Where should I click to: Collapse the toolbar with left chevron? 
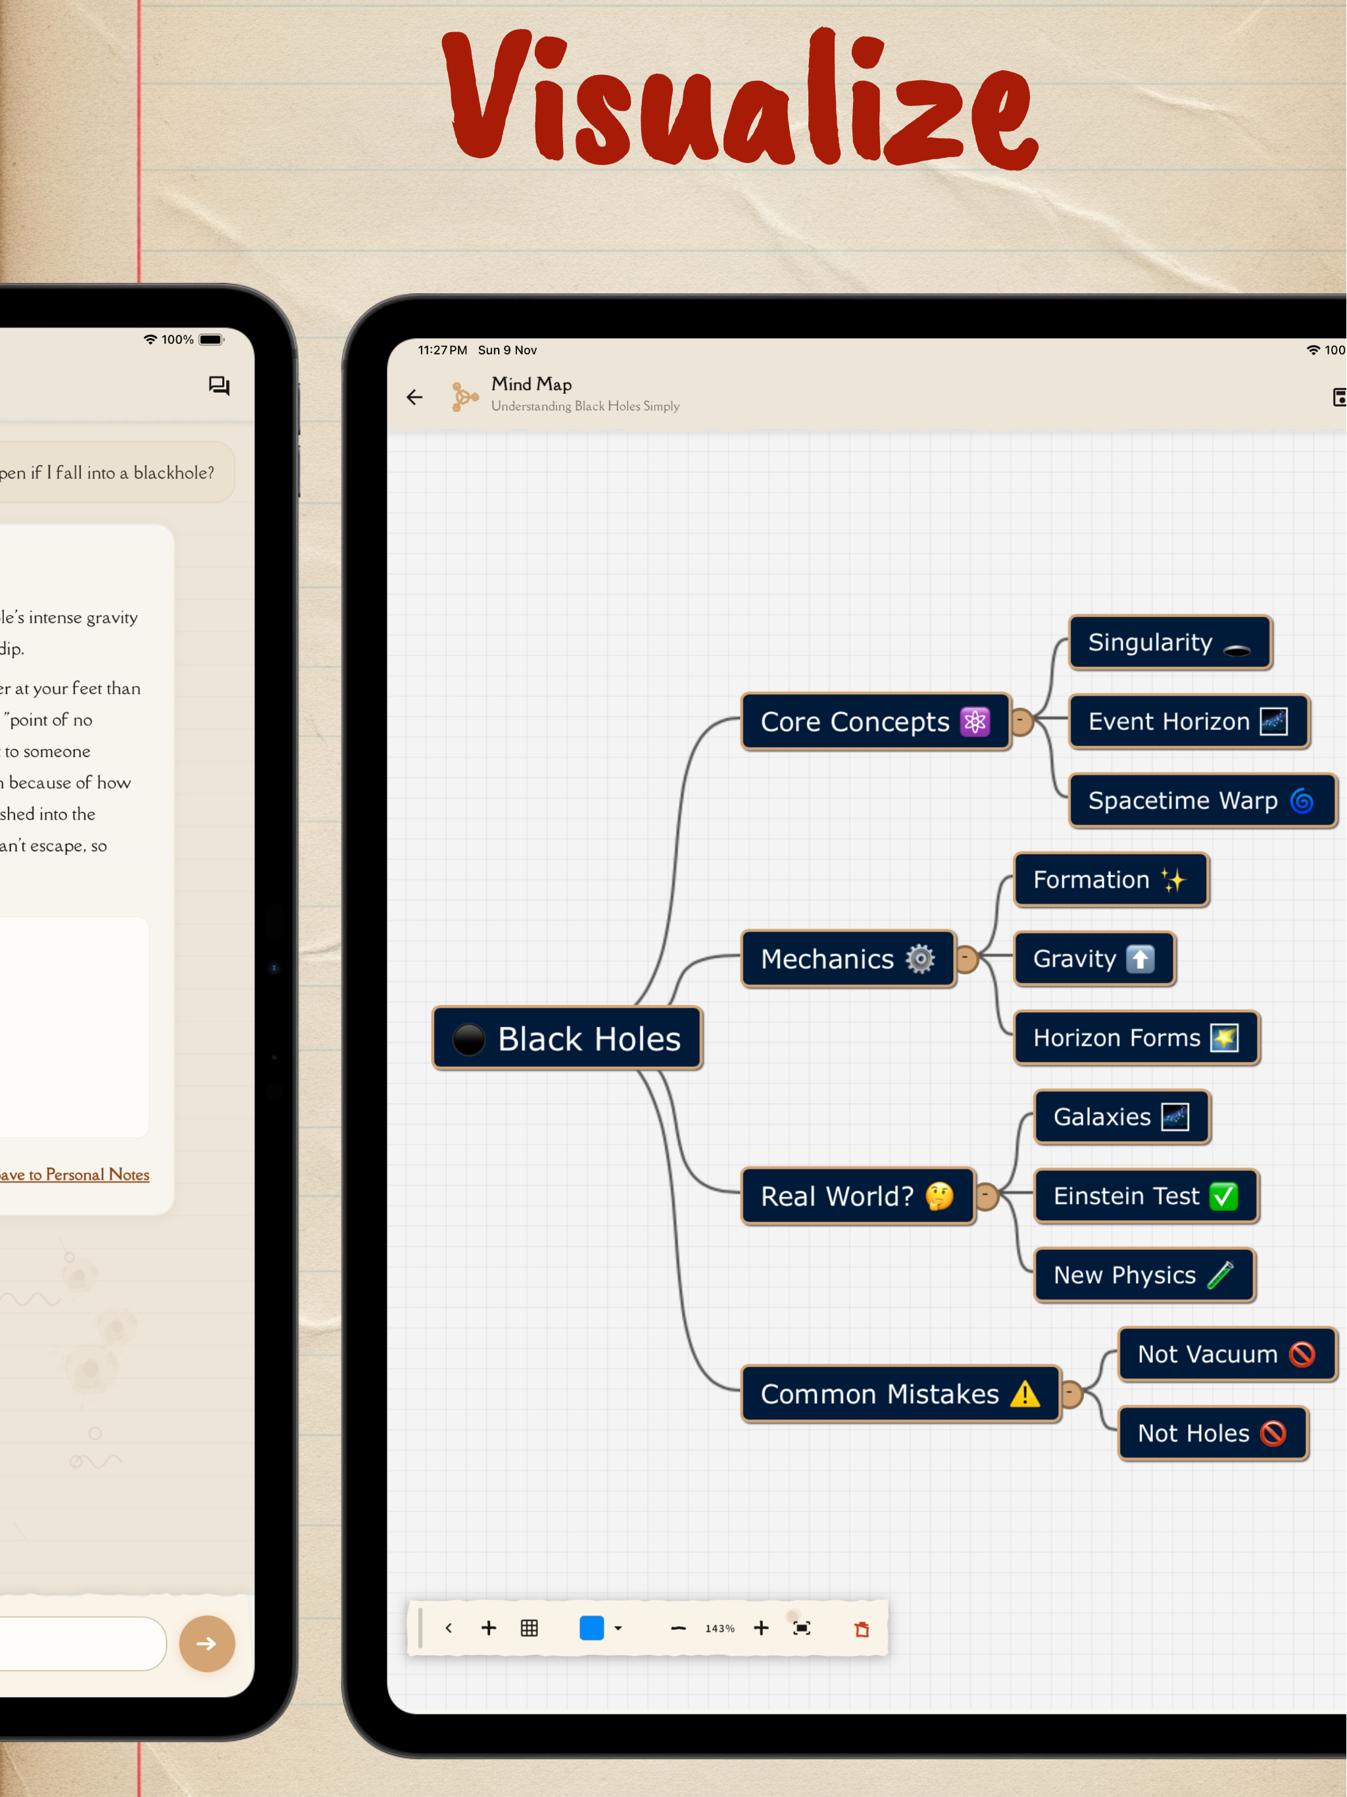click(449, 1627)
